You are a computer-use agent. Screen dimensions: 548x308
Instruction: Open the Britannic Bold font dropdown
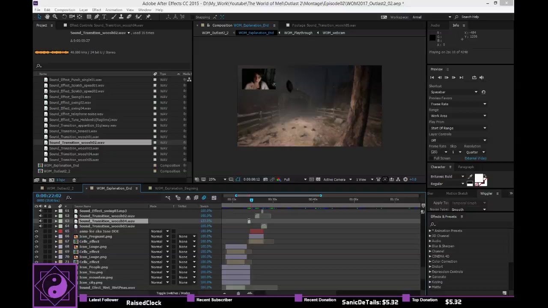point(448,177)
